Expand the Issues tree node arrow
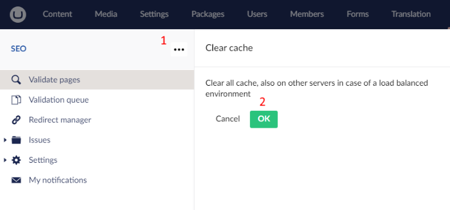The image size is (450, 210). (5, 140)
